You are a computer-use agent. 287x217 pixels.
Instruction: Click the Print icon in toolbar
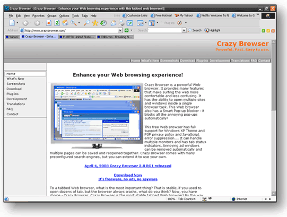point(121,23)
